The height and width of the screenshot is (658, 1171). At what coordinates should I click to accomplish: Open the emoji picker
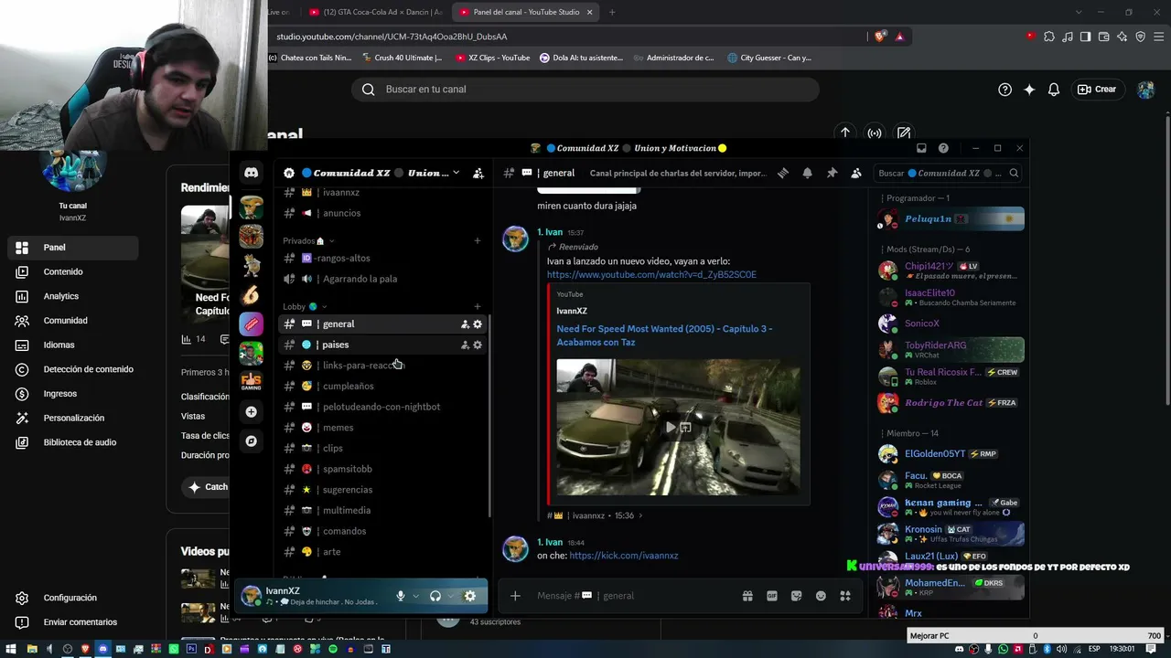[821, 596]
